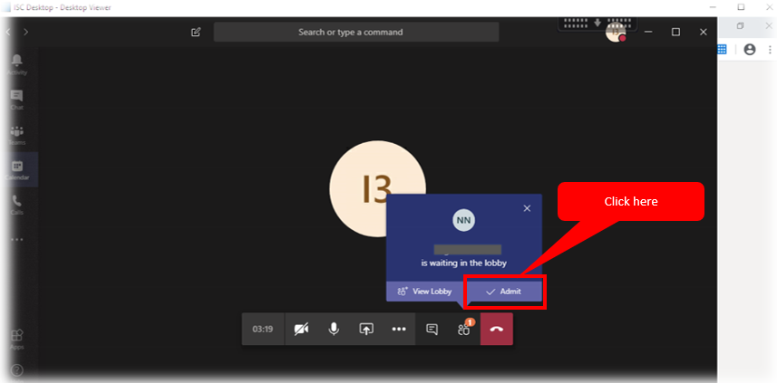Expand the Desktop Viewer toolbar handle

pyautogui.click(x=597, y=24)
